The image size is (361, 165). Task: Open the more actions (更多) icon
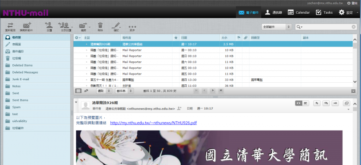click(x=132, y=26)
